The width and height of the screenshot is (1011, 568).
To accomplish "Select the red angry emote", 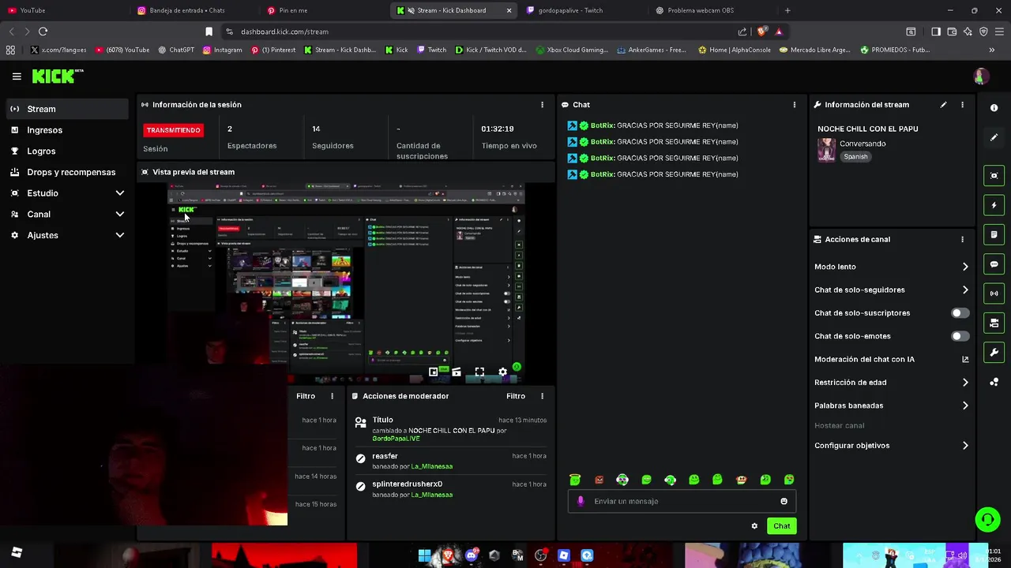I will [x=599, y=480].
